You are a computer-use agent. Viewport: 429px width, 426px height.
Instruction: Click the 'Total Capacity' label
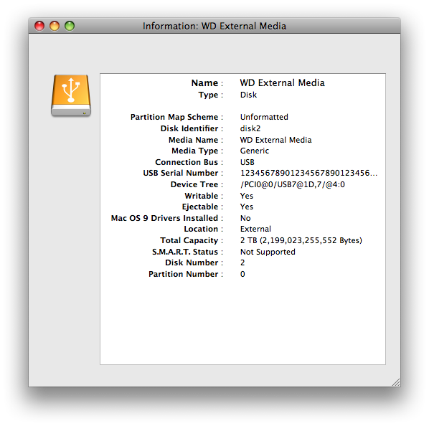[x=189, y=240]
